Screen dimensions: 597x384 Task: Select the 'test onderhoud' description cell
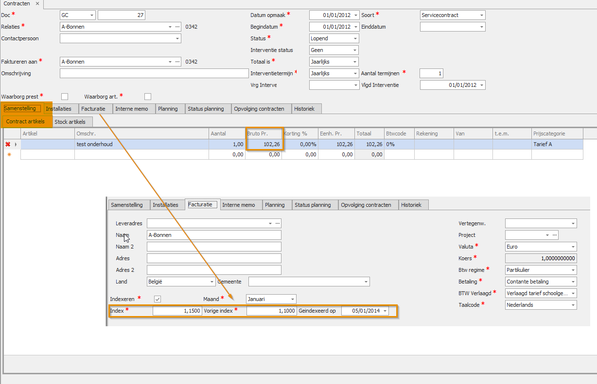click(x=141, y=144)
